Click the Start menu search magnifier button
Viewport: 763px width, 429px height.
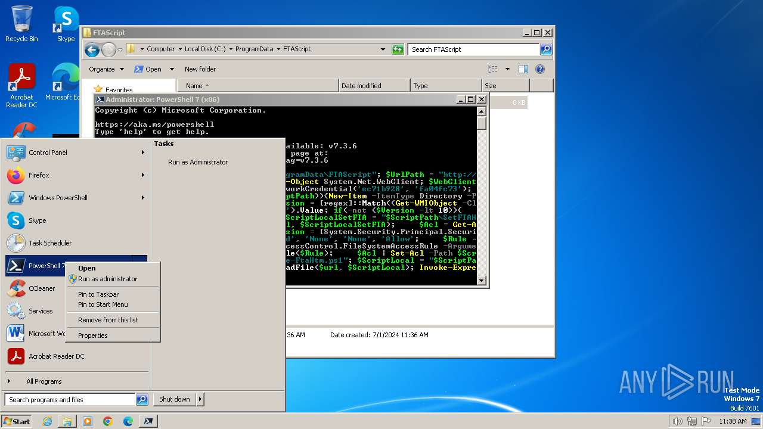[142, 400]
